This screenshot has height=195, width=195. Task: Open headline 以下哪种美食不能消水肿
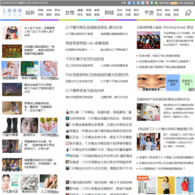[84, 90]
